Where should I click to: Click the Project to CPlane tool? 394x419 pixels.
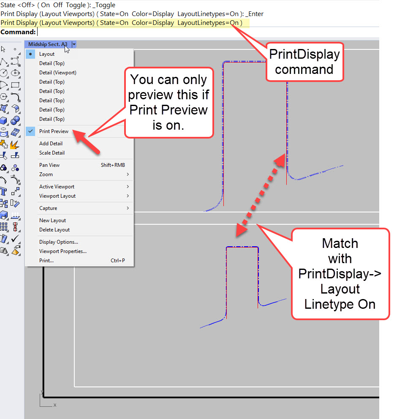pos(15,215)
